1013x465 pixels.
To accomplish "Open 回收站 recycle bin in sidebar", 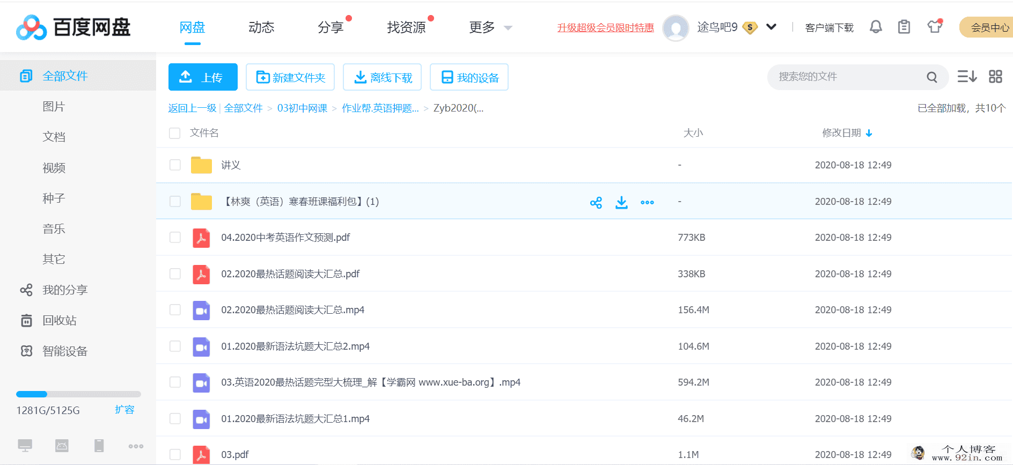I will click(x=60, y=320).
